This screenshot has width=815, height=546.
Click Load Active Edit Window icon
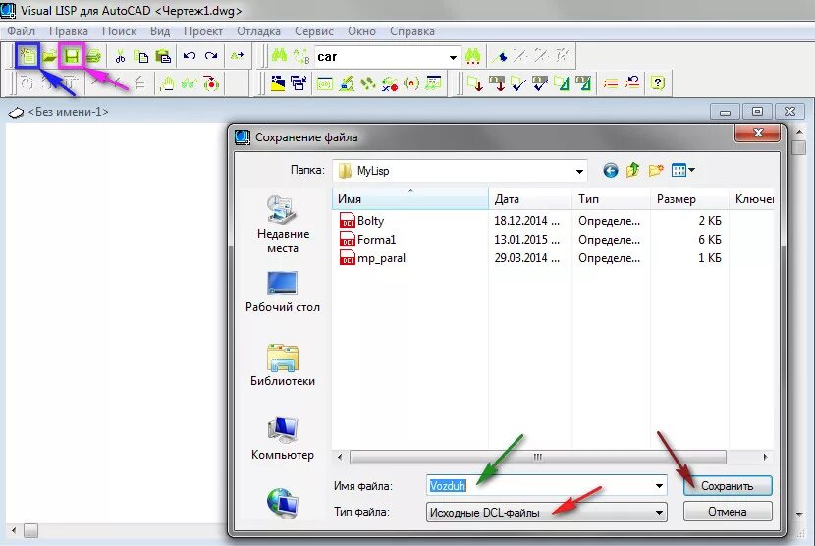pos(474,83)
